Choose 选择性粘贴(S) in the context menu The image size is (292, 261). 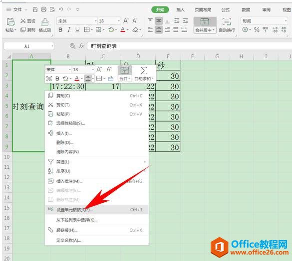tap(97, 123)
